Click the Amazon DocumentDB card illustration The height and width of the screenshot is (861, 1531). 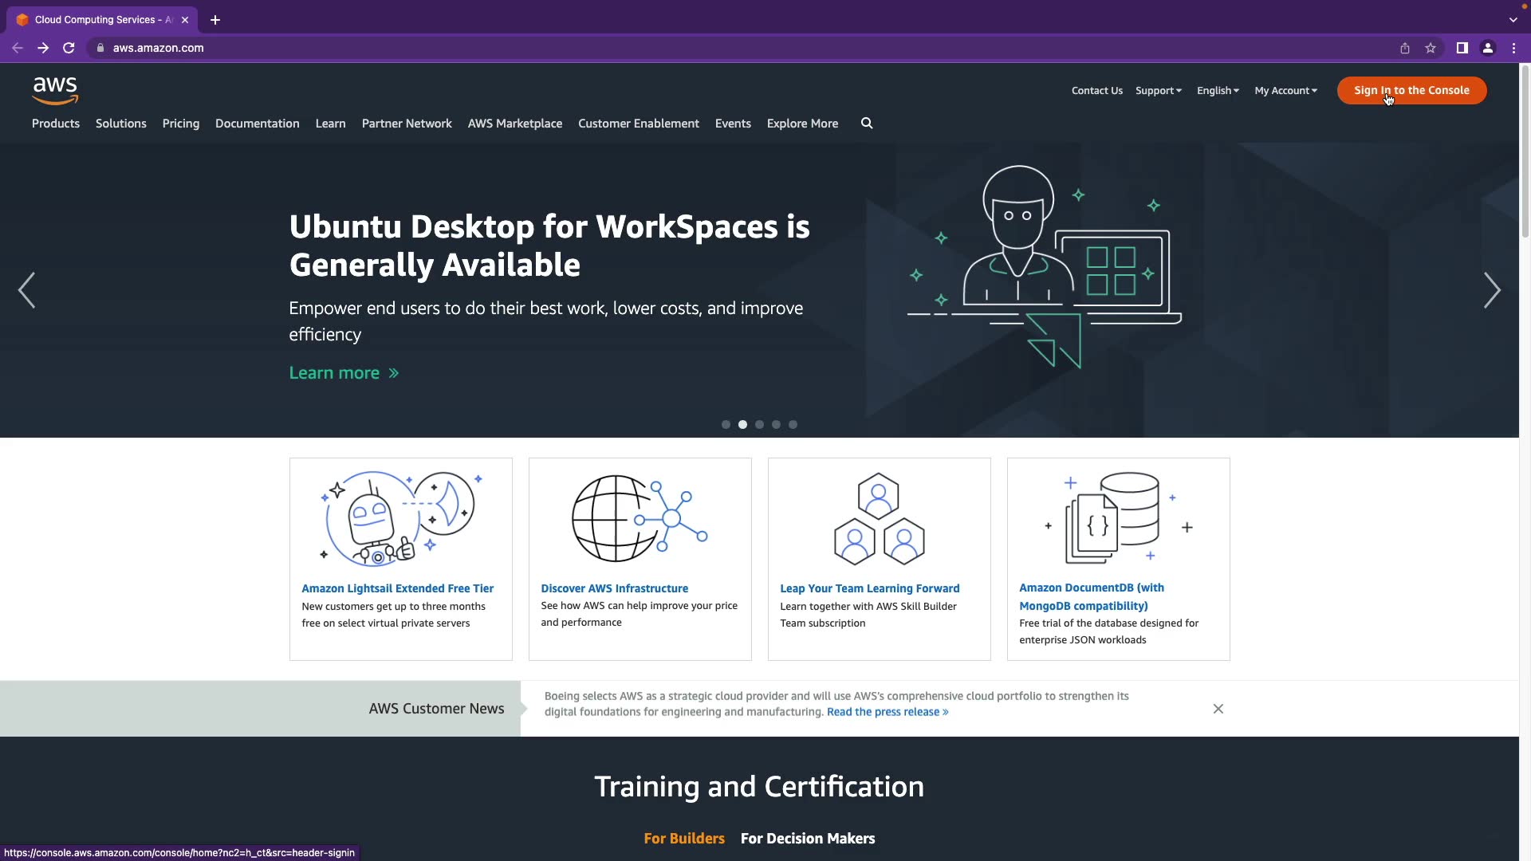click(x=1118, y=518)
